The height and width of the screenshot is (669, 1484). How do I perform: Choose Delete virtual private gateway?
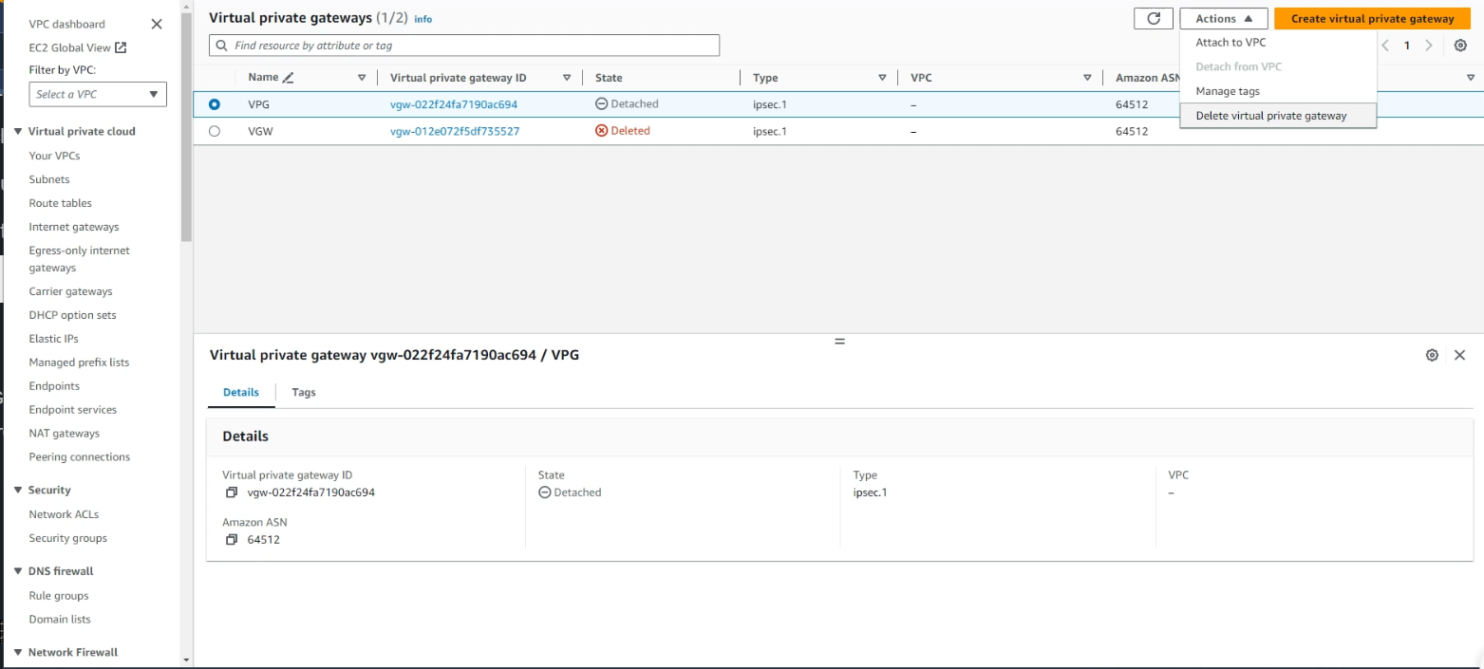(1270, 116)
